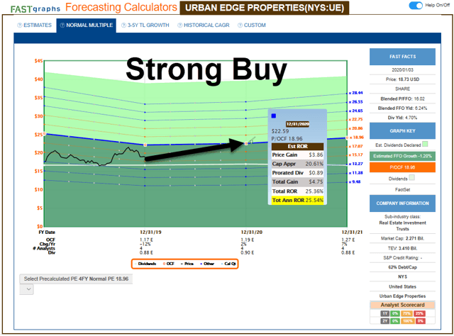454x336 pixels.
Task: Toggle the Dividends checkbox in Graph Key
Action: [x=411, y=178]
